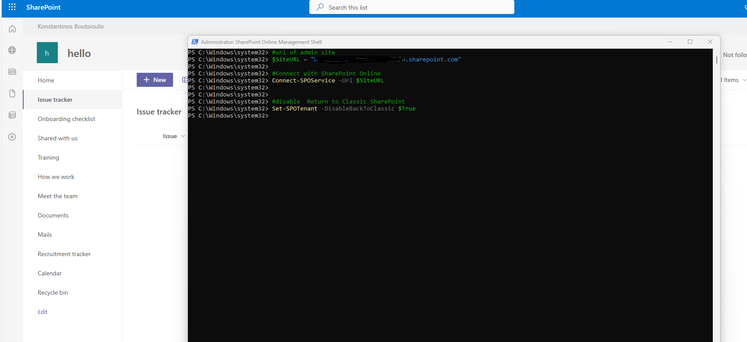Image resolution: width=747 pixels, height=342 pixels.
Task: Open Calendar navigation item
Action: [50, 273]
